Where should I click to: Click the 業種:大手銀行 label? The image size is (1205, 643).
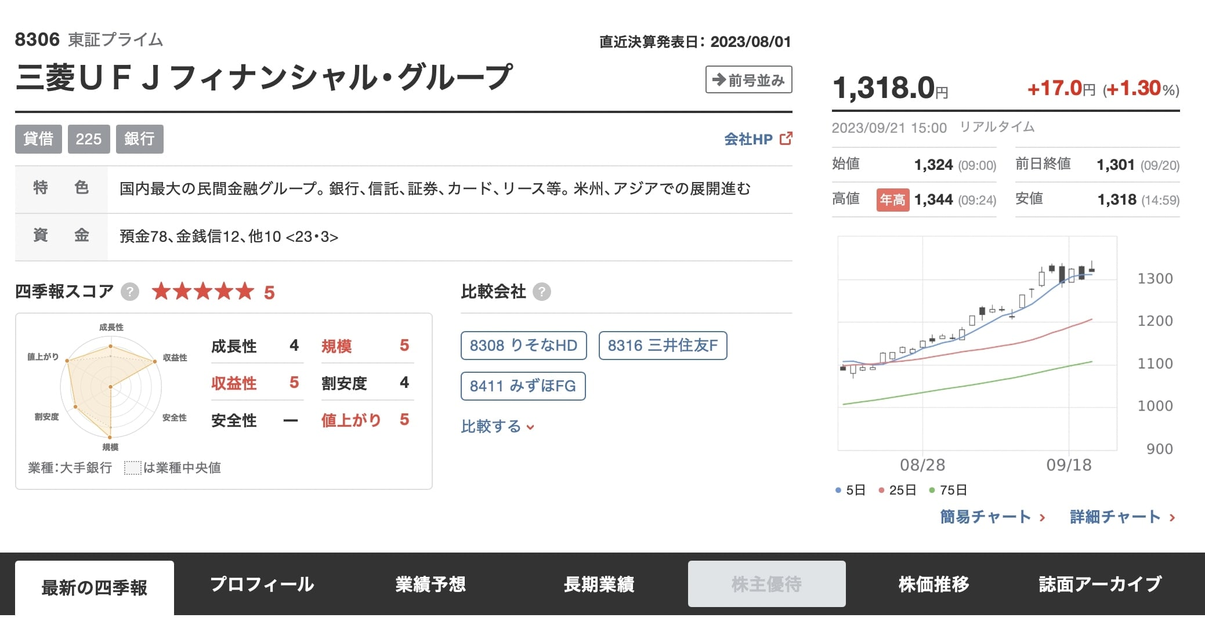click(70, 468)
